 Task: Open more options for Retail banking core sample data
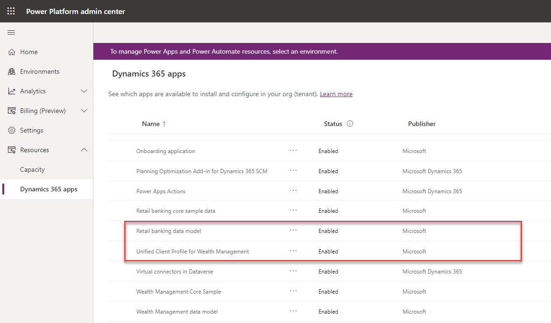coord(293,211)
